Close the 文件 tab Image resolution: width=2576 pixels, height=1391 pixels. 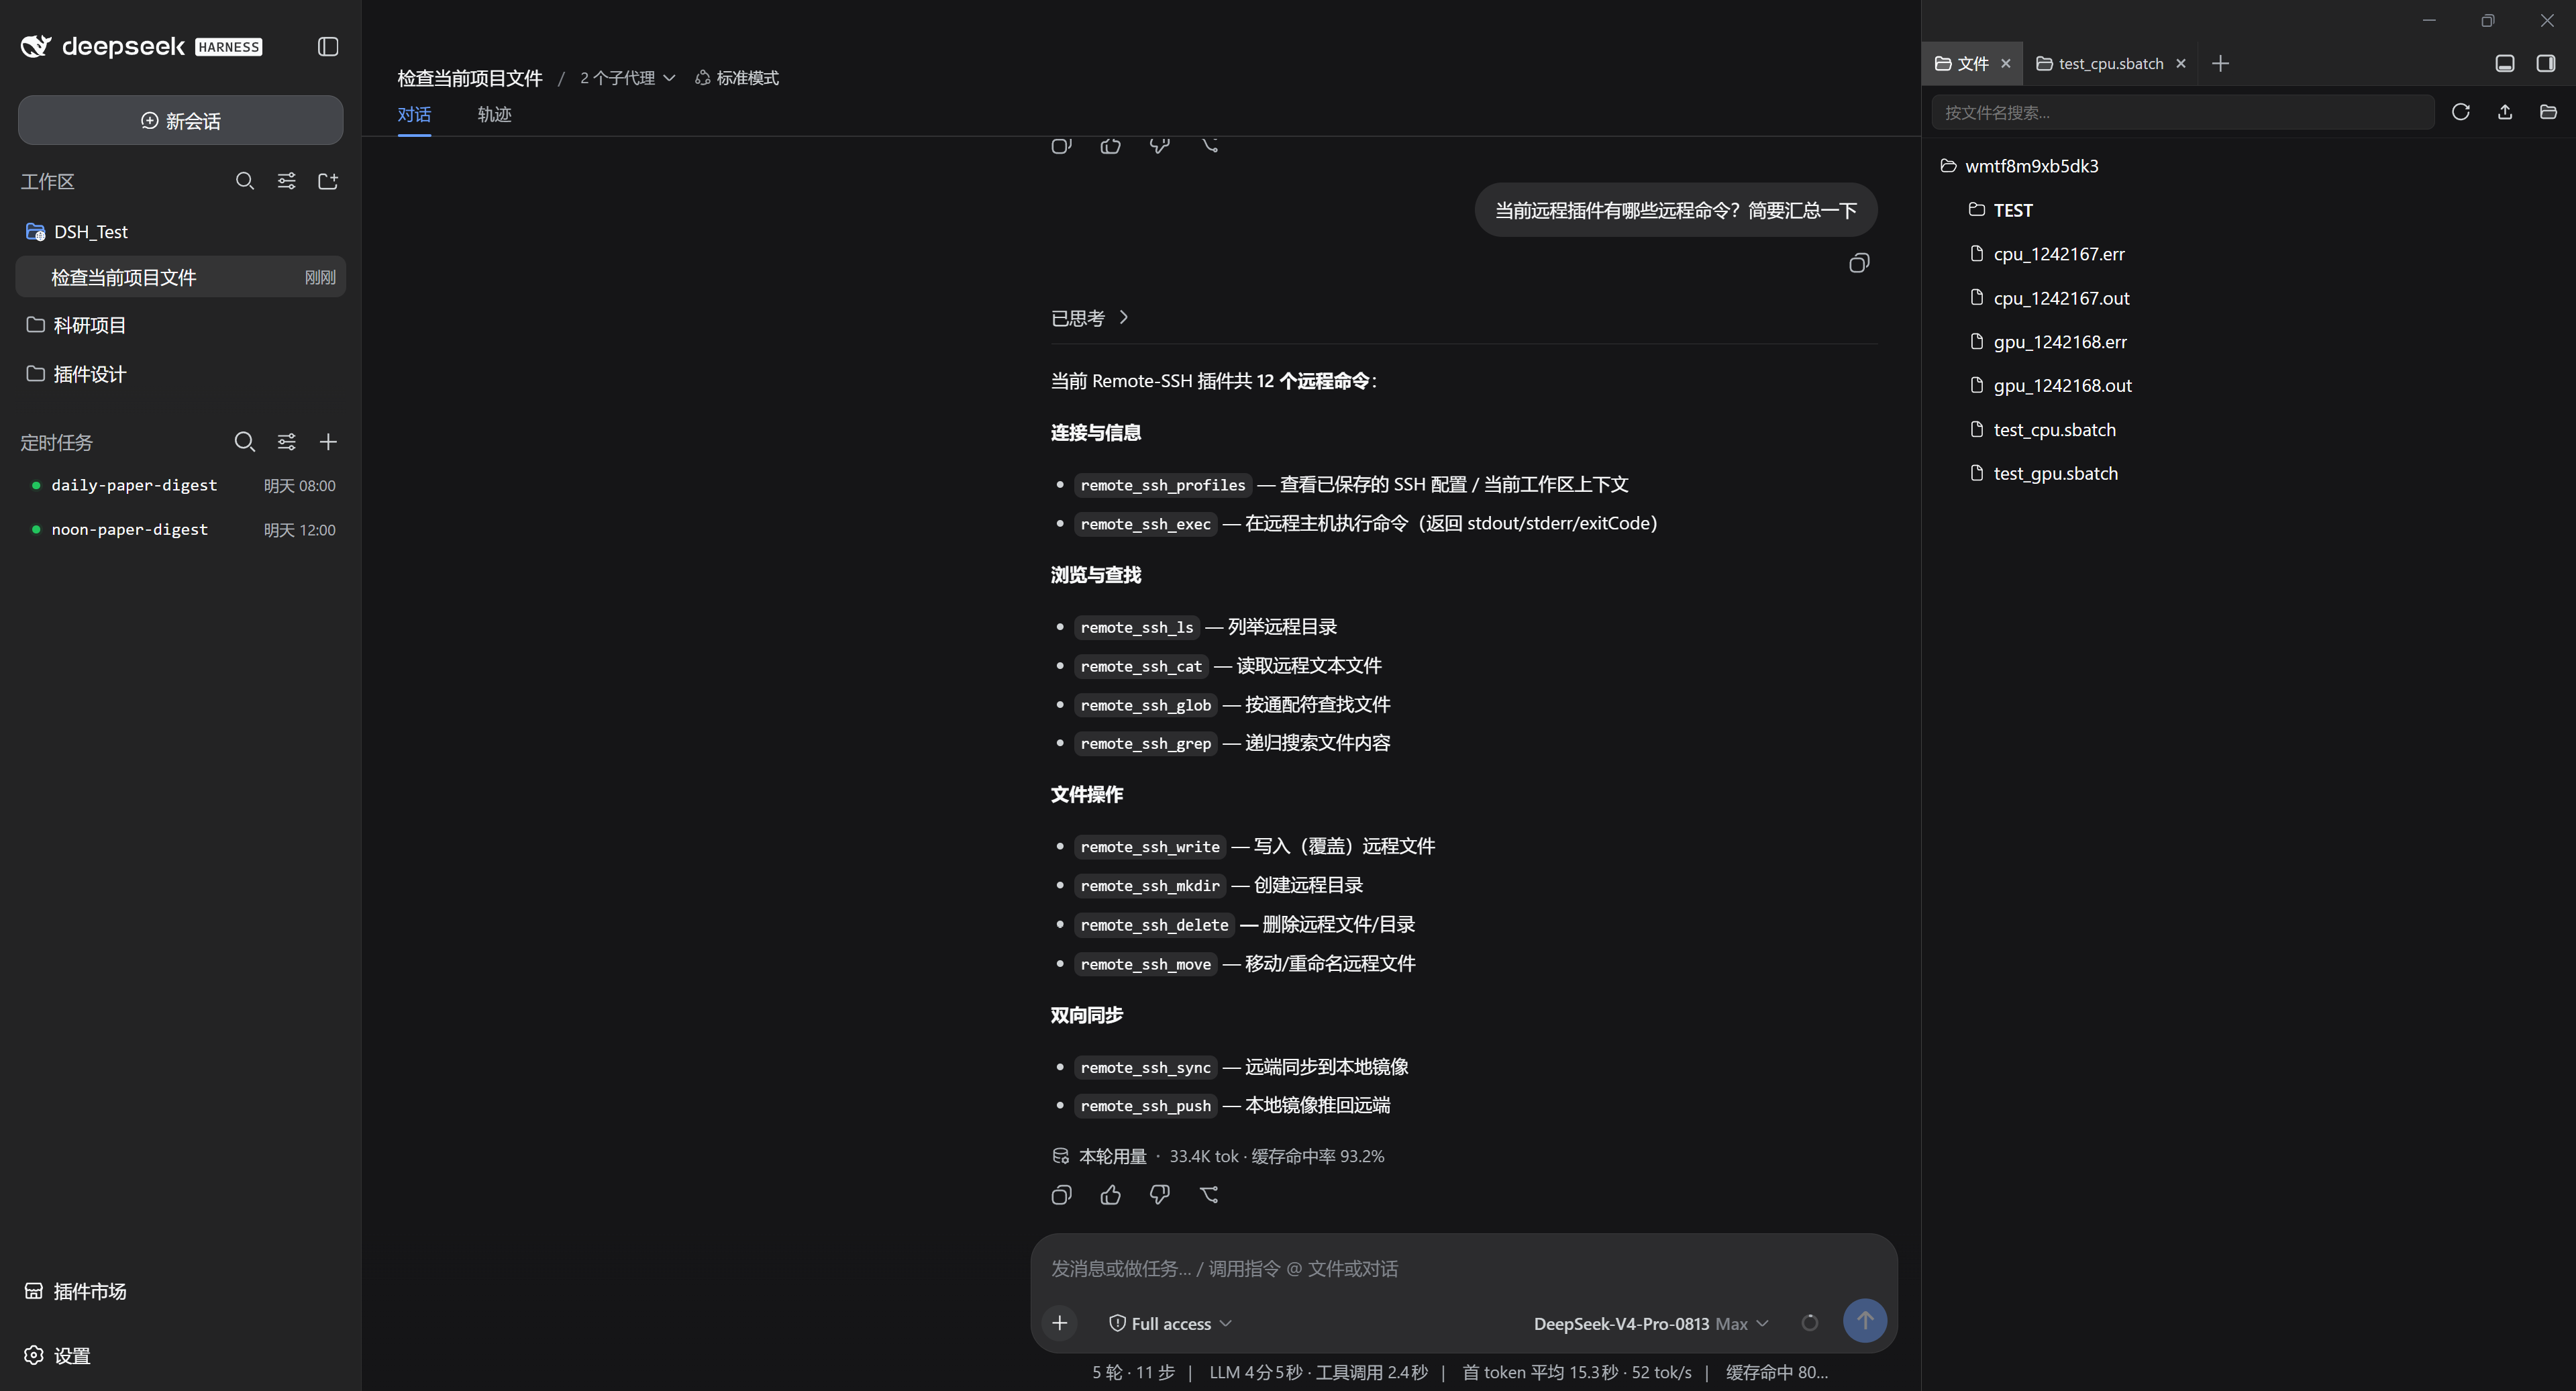tap(2006, 63)
